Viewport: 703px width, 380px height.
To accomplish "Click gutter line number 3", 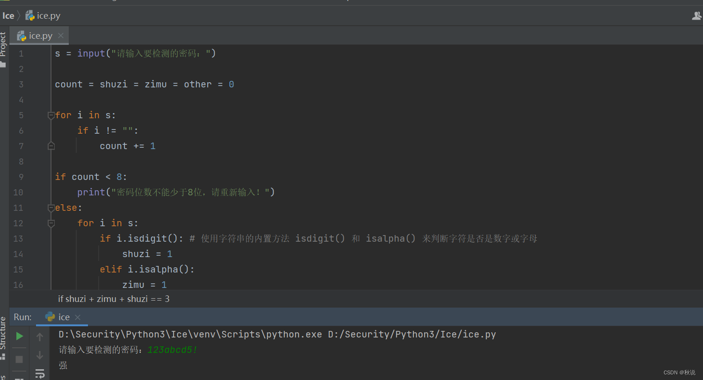I will coord(21,85).
